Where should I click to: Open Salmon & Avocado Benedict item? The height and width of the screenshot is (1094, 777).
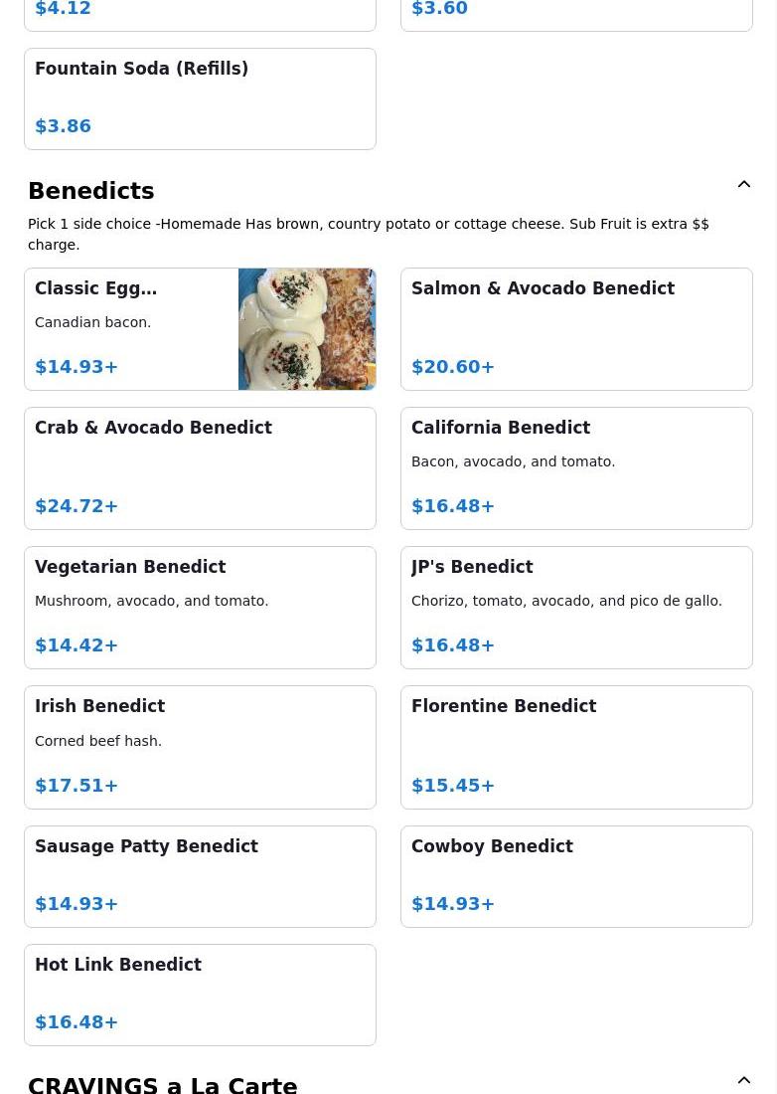tap(576, 328)
